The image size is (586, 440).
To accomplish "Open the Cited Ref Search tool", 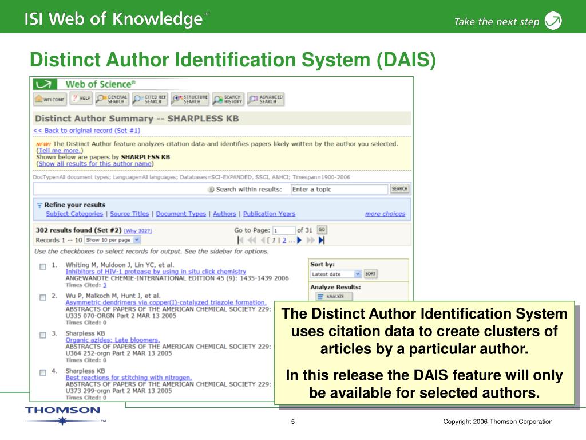I will point(150,99).
